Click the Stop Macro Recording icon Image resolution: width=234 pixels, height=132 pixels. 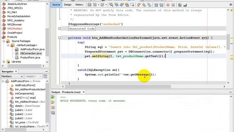173,5
